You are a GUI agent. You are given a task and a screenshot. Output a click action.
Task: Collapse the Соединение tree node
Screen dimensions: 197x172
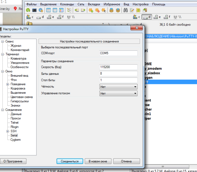(x=3, y=110)
